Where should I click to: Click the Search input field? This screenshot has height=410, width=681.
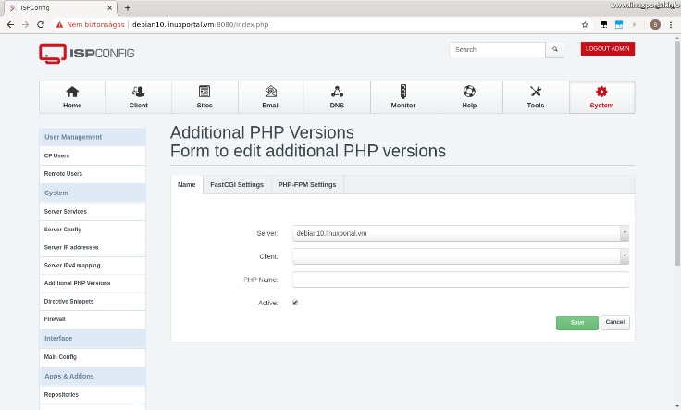pos(497,49)
